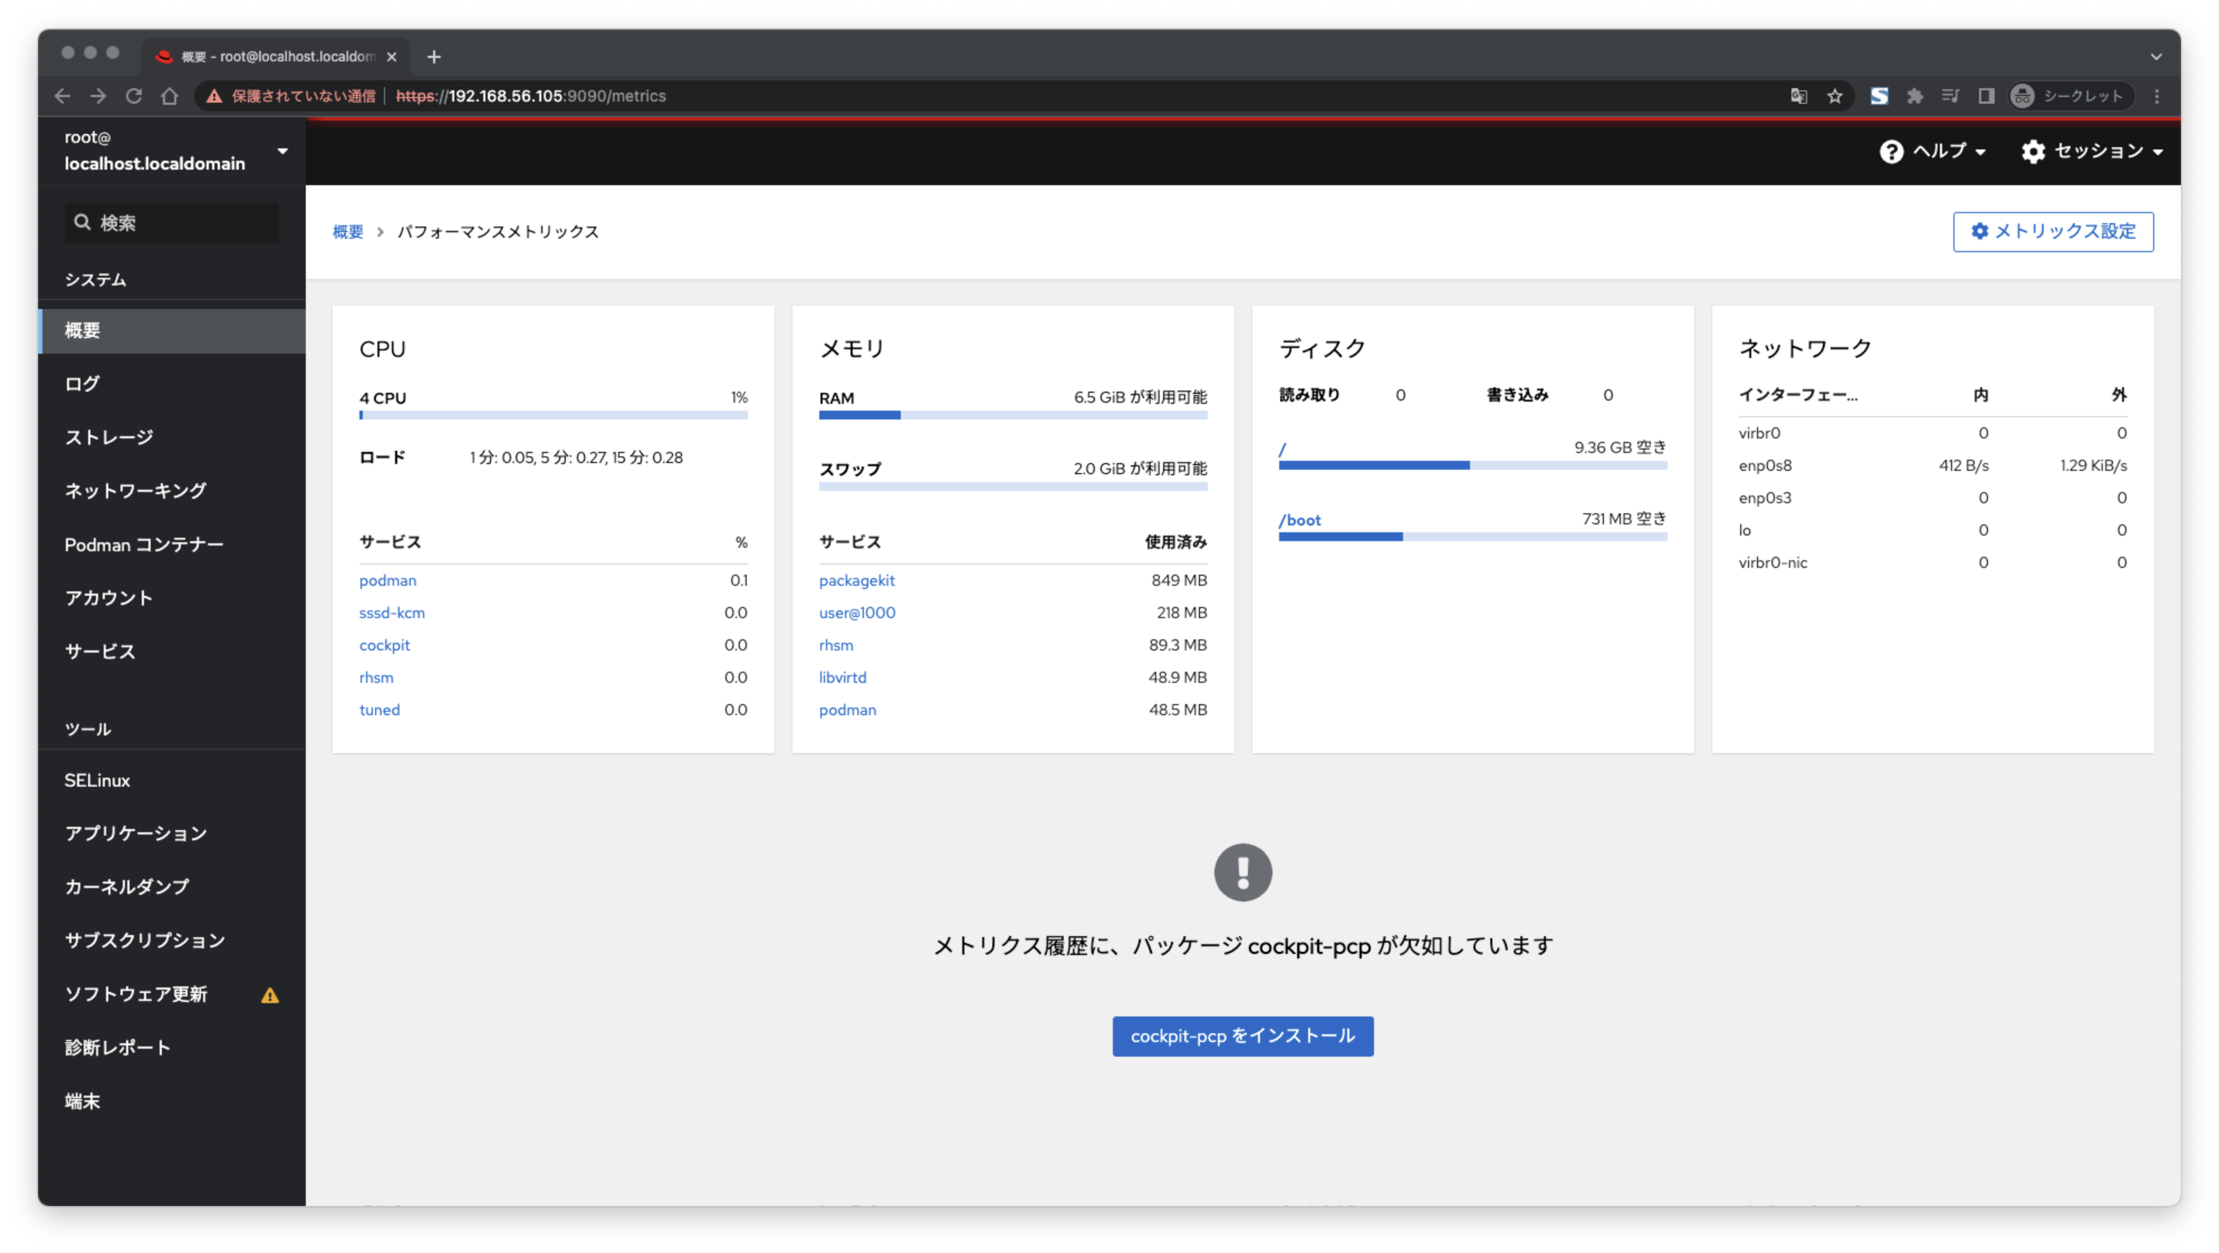The image size is (2219, 1253).
Task: Click the bookmark star in the browser toolbar
Action: [x=1836, y=95]
